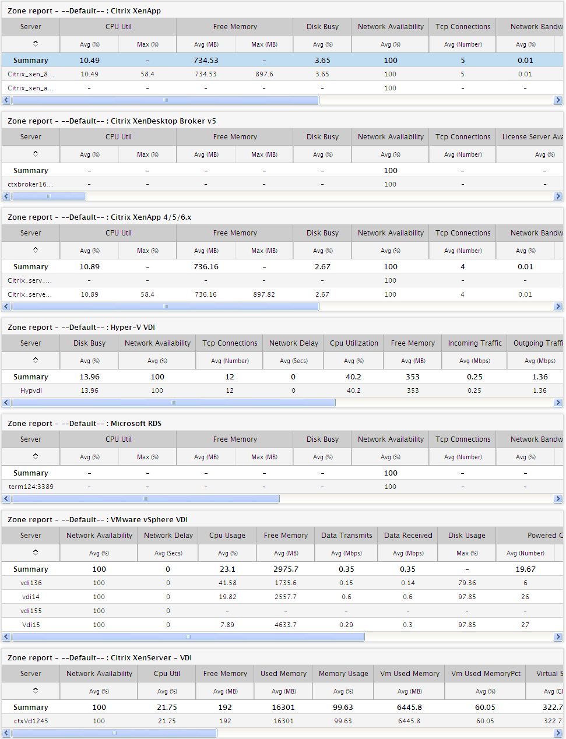The height and width of the screenshot is (739, 566).
Task: Click Data Transmits column header
Action: coord(346,536)
